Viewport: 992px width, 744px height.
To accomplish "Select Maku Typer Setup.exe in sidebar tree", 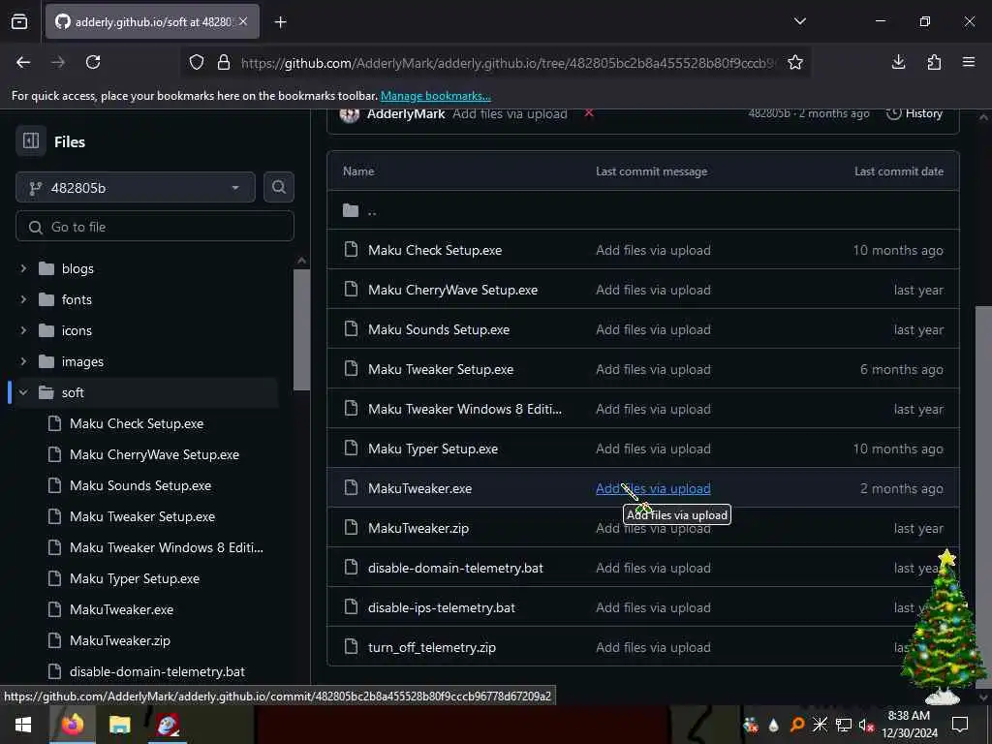I will tap(135, 578).
